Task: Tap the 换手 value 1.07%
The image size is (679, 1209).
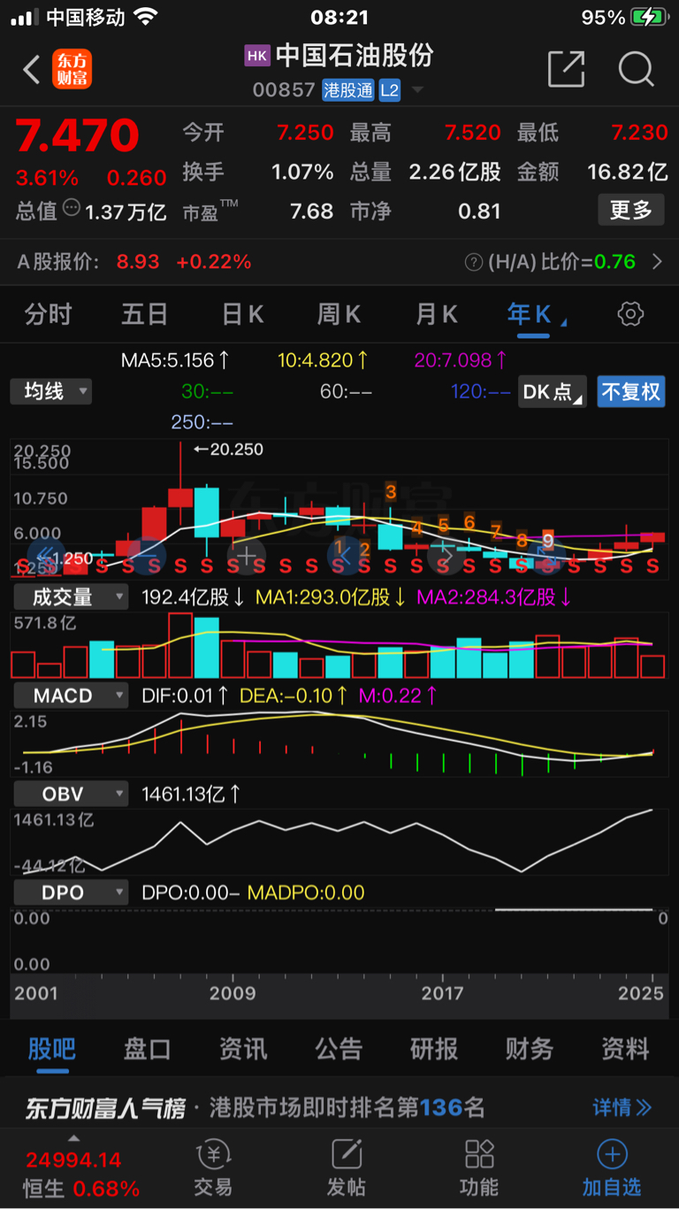Action: point(302,172)
